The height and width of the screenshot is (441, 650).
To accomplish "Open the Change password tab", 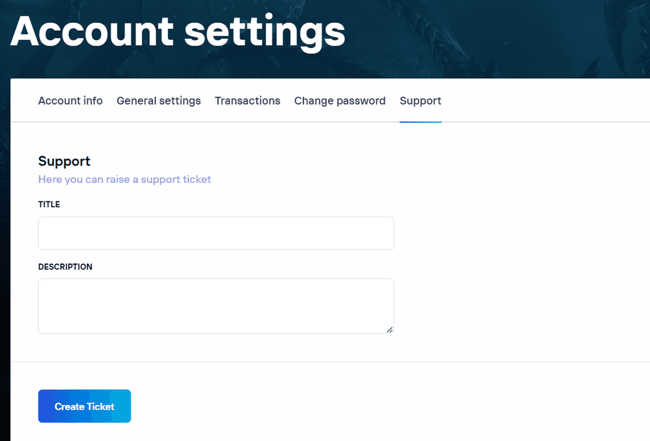I will click(339, 101).
